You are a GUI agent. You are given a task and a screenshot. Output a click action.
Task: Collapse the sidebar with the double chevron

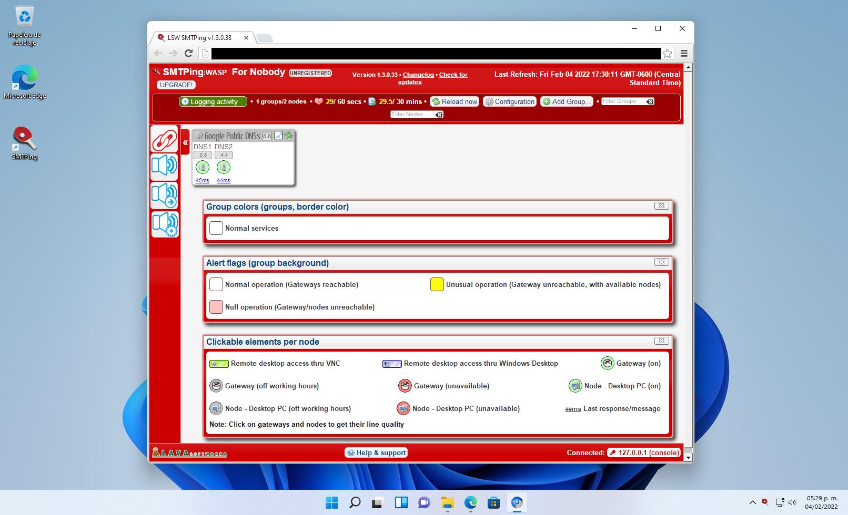pos(185,142)
